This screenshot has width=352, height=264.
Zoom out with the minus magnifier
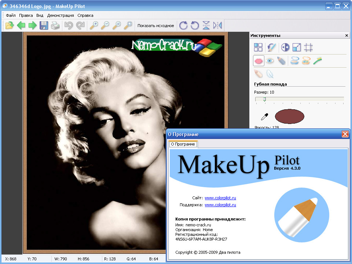point(105,25)
